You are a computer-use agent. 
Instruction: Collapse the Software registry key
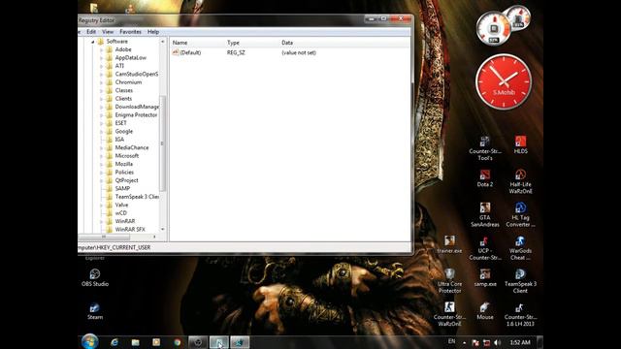(93, 42)
